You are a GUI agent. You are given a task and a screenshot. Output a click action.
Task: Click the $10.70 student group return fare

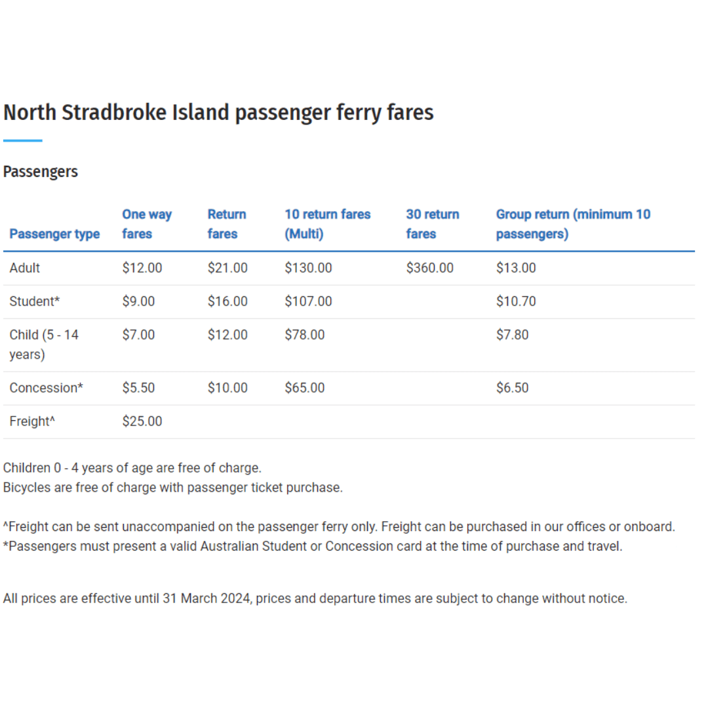click(516, 302)
